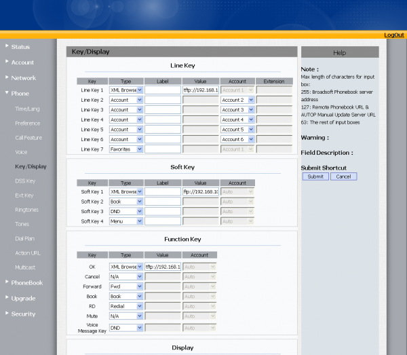Open the Tones page

pos(22,224)
